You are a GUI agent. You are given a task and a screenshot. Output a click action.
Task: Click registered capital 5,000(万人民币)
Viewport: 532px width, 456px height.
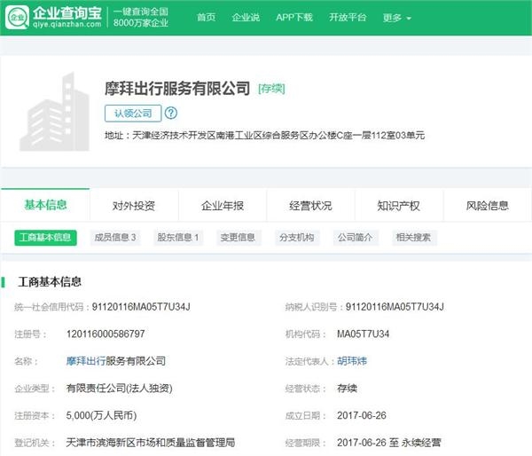[x=101, y=415]
